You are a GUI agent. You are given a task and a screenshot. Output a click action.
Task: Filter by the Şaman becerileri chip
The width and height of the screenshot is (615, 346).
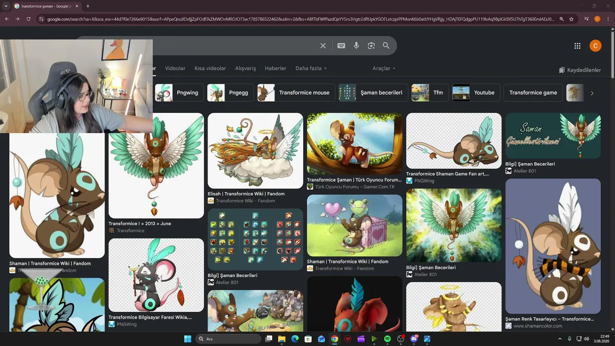(x=373, y=93)
